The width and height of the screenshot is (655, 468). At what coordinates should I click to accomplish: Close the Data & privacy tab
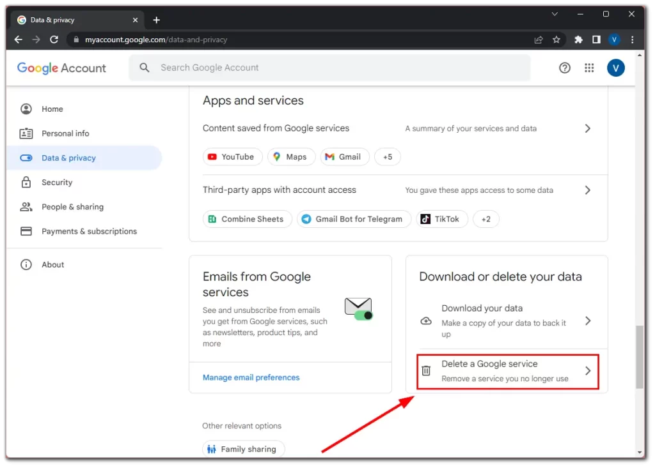pyautogui.click(x=135, y=20)
